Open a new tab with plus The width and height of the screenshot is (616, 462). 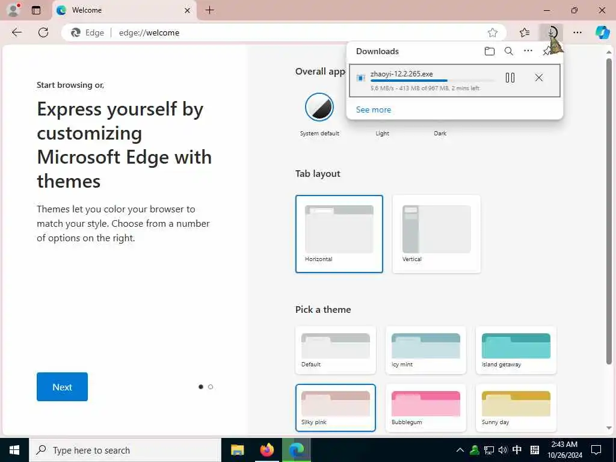point(210,10)
